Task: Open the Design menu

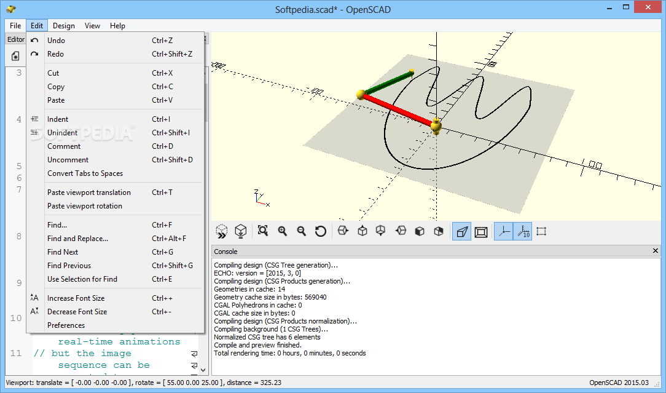Action: coord(64,25)
